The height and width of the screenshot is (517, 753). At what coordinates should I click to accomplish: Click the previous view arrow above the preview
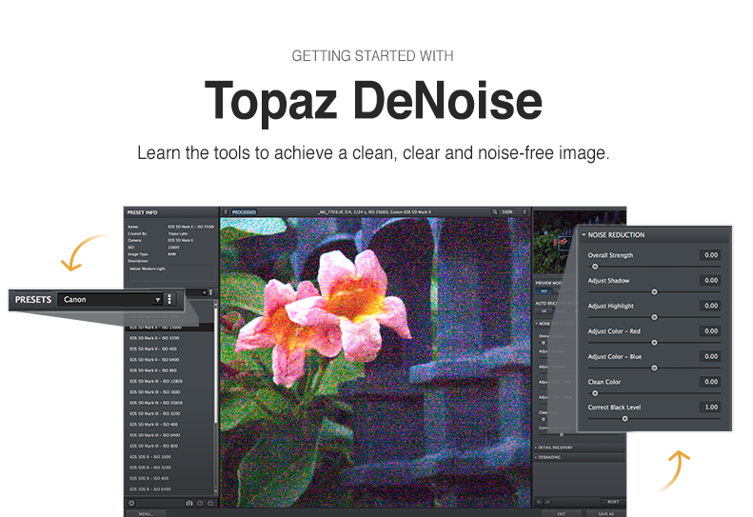pos(226,212)
